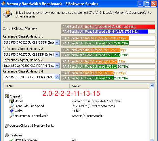Open Reference Chipset/Memory 3 dropdown arrow
This screenshot has height=141, width=158.
(57, 66)
